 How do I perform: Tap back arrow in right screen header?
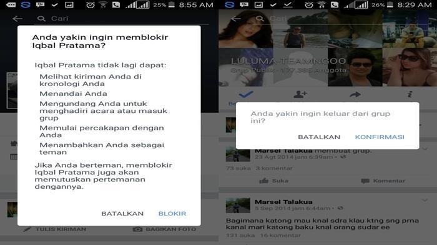pyautogui.click(x=236, y=19)
